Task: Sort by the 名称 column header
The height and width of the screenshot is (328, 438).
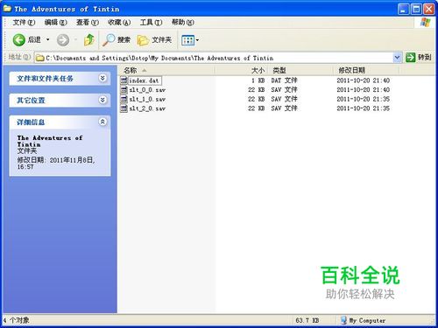Action: pyautogui.click(x=166, y=70)
